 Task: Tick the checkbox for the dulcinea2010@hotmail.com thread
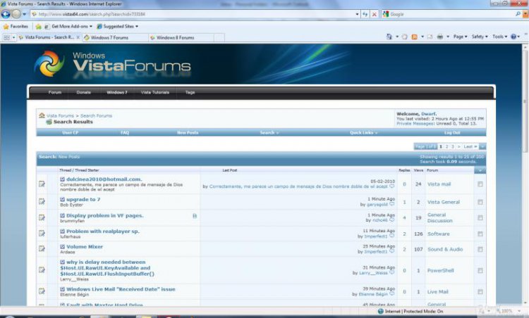tap(480, 184)
